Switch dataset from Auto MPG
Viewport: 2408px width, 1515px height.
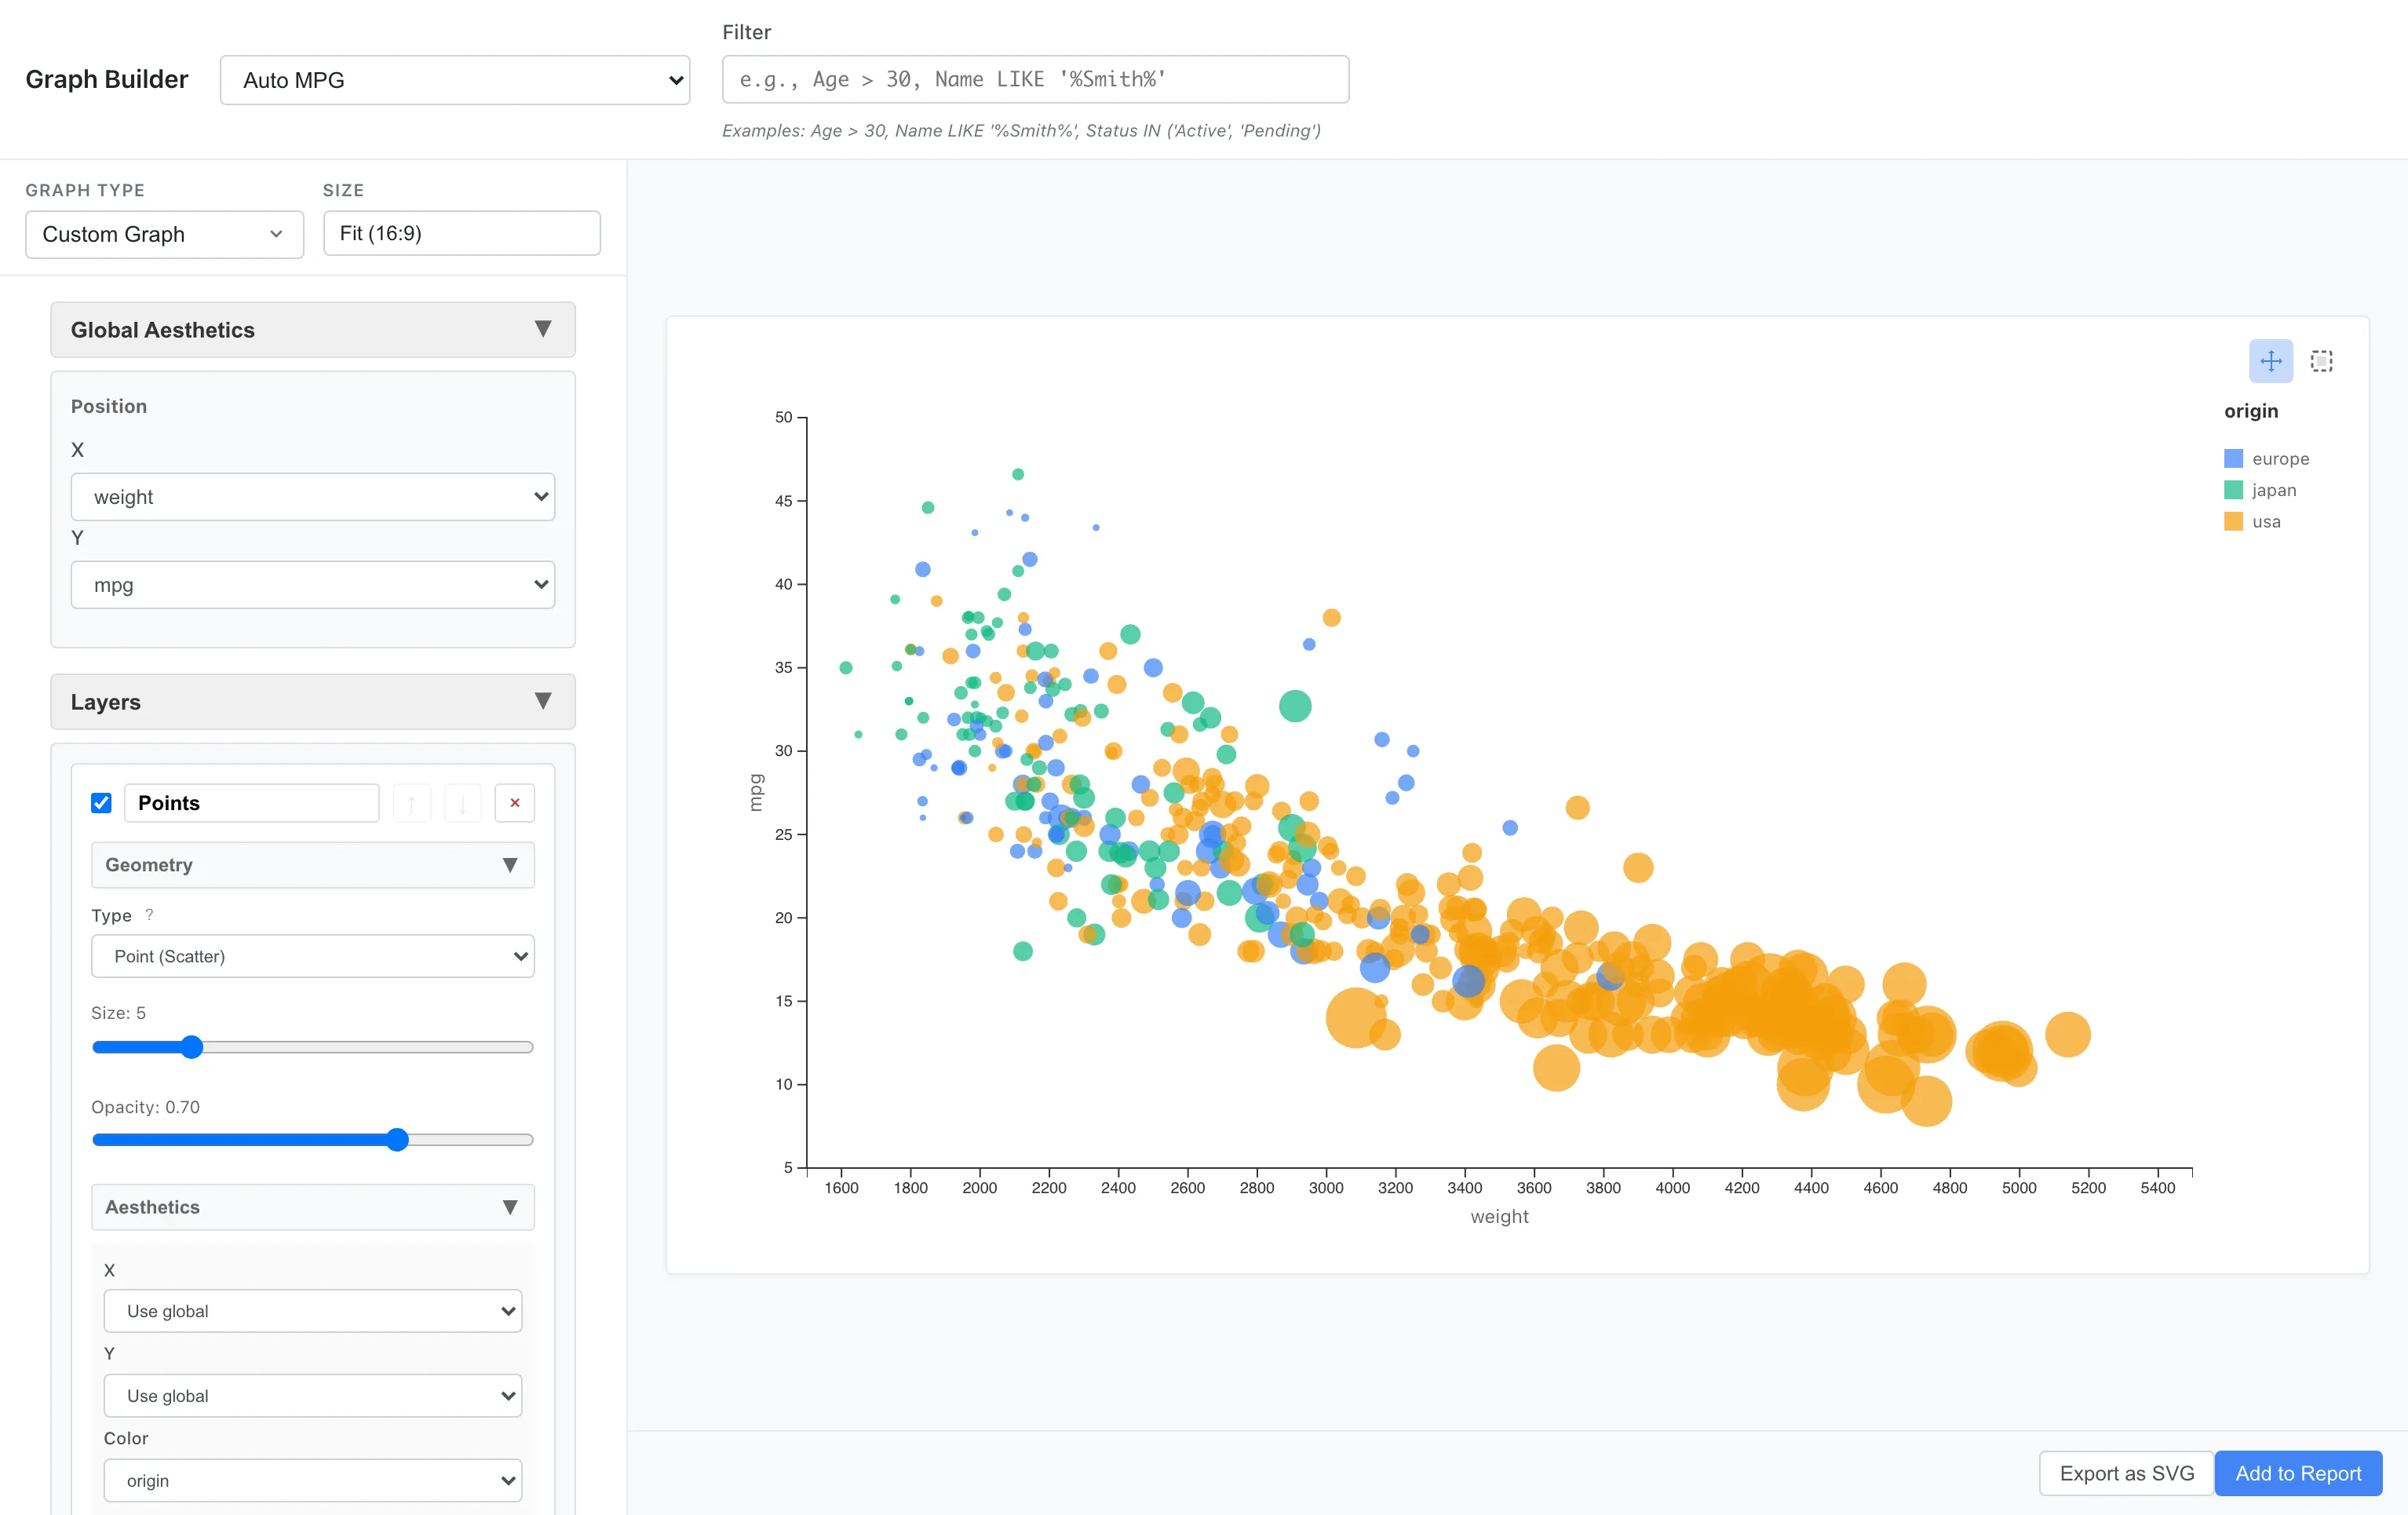tap(455, 79)
